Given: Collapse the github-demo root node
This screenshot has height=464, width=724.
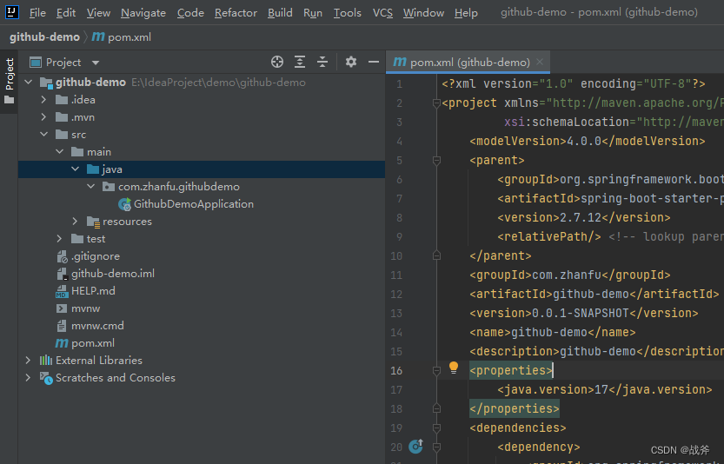Looking at the screenshot, I should point(28,83).
